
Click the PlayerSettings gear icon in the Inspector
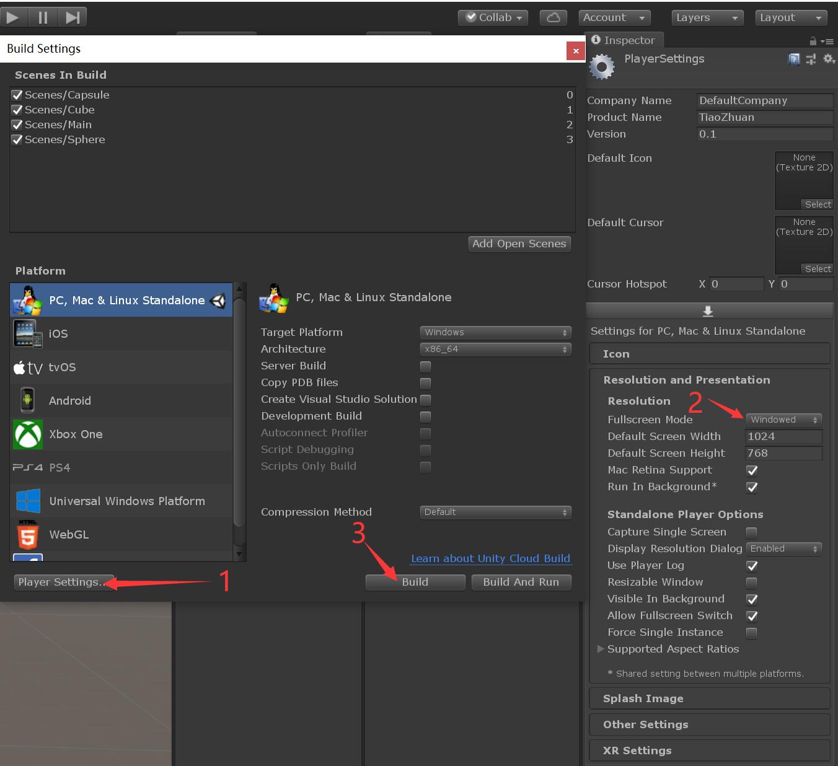(x=601, y=67)
